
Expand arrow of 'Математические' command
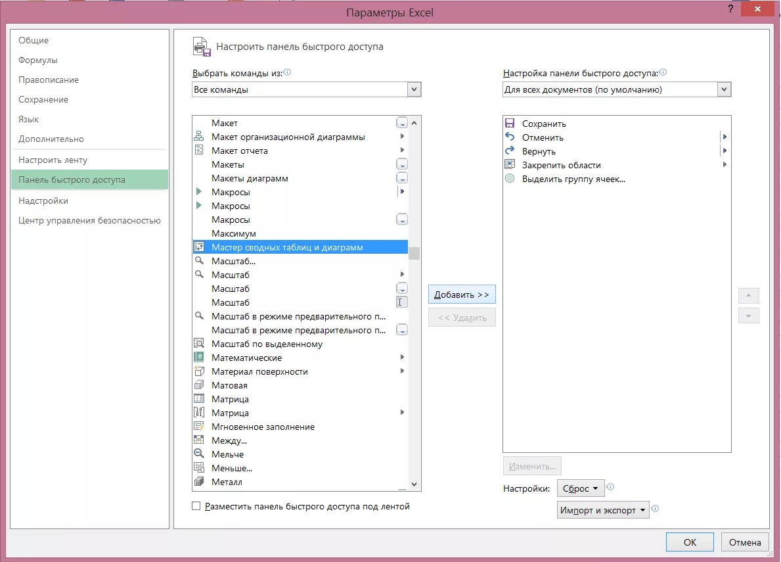click(x=402, y=357)
